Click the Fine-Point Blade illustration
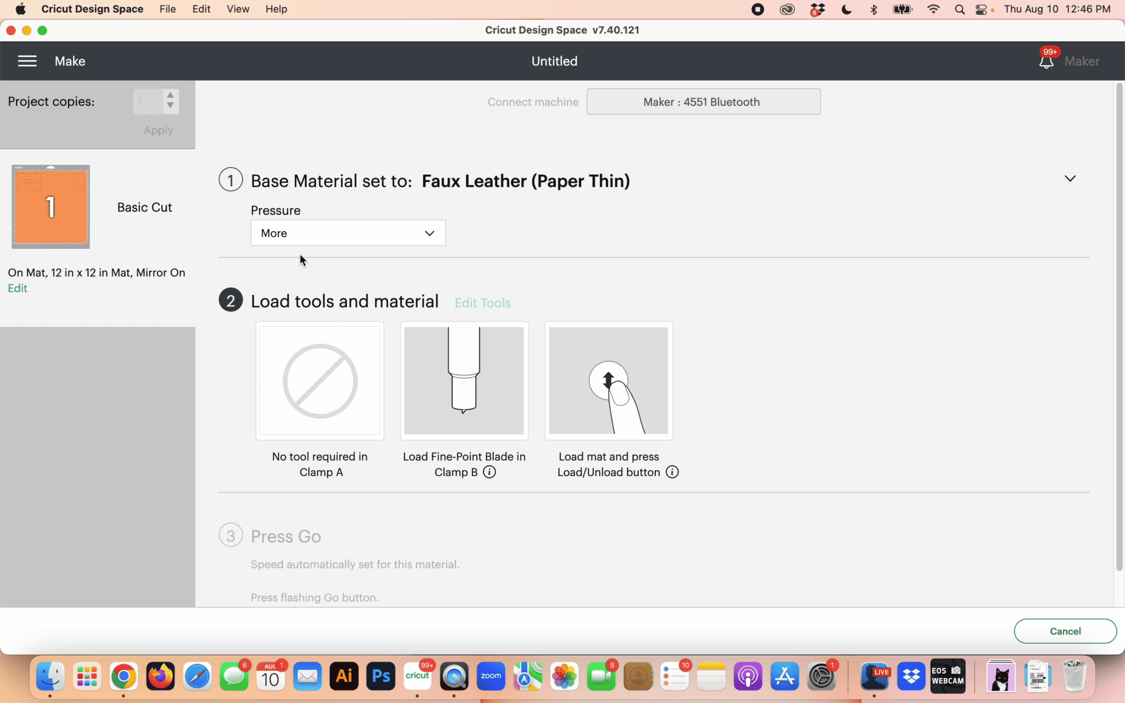This screenshot has height=703, width=1125. point(464,381)
